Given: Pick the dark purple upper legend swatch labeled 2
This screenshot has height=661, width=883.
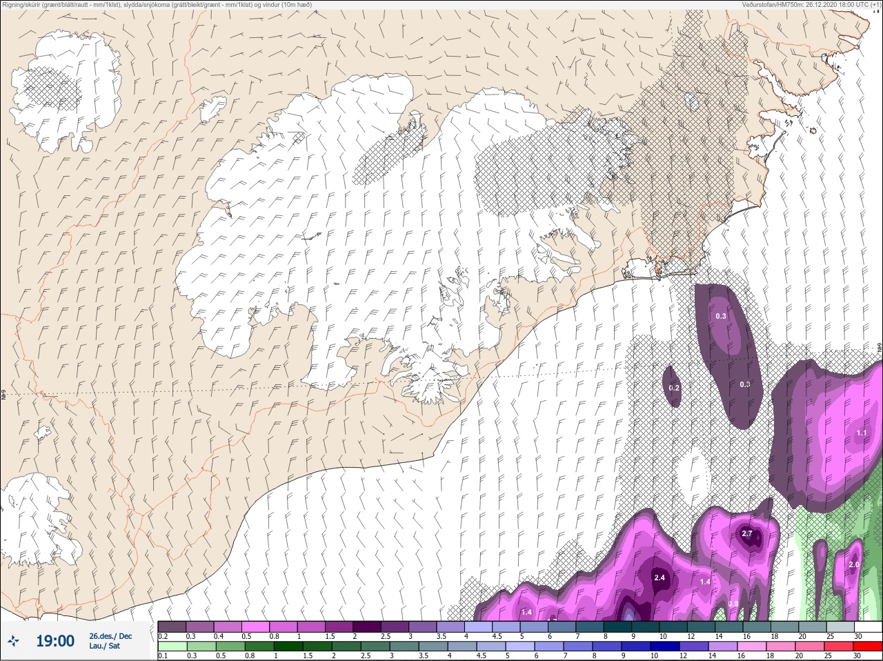Looking at the screenshot, I should pyautogui.click(x=368, y=627).
